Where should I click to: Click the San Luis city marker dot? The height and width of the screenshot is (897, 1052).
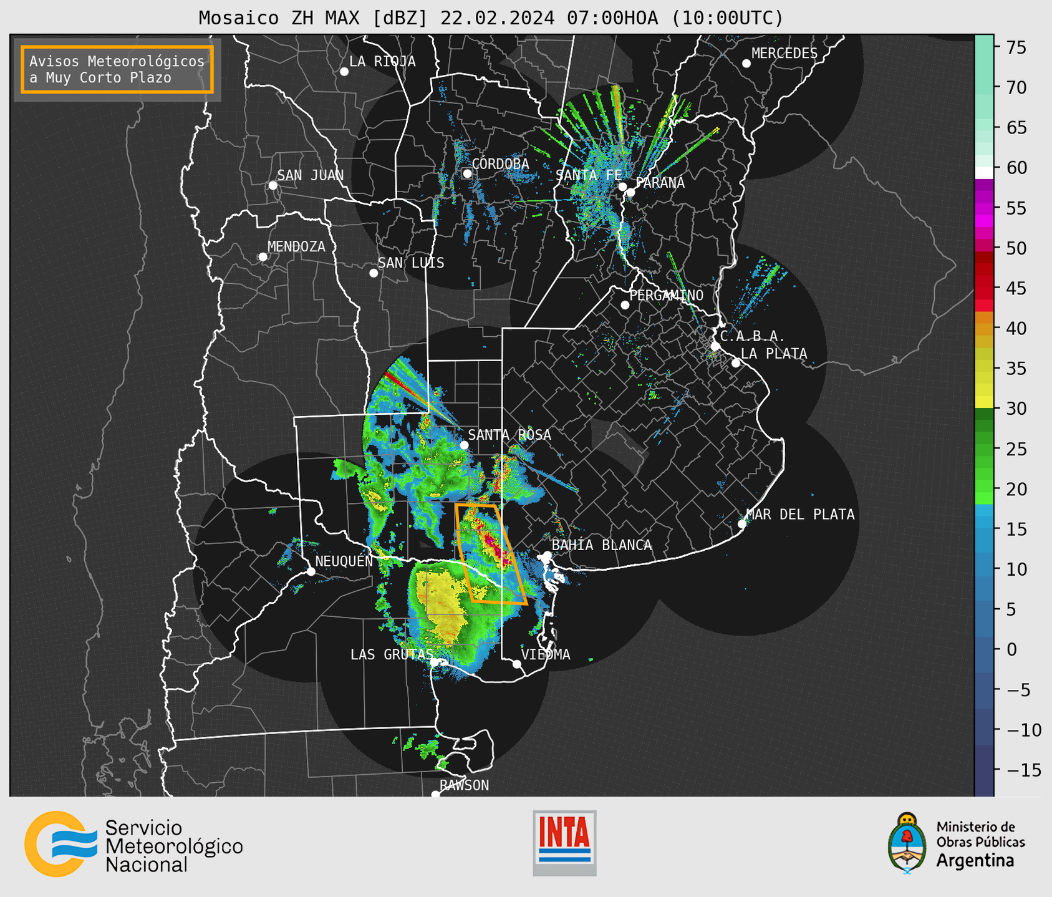pyautogui.click(x=374, y=273)
